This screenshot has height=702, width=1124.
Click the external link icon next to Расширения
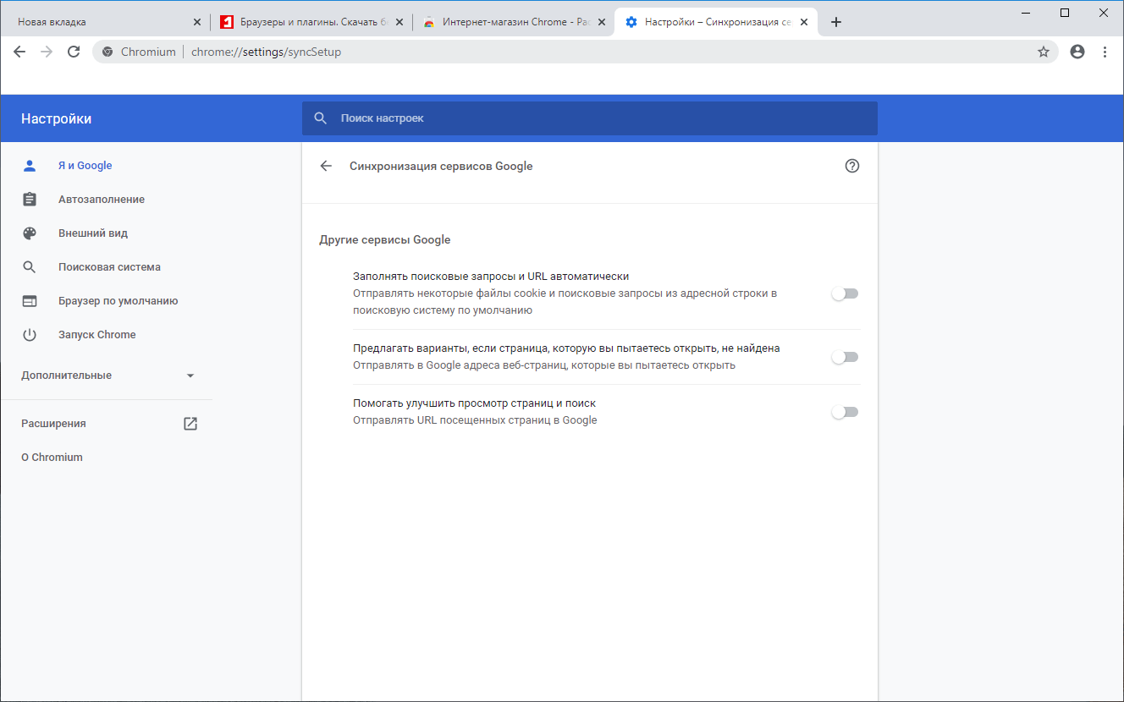190,424
